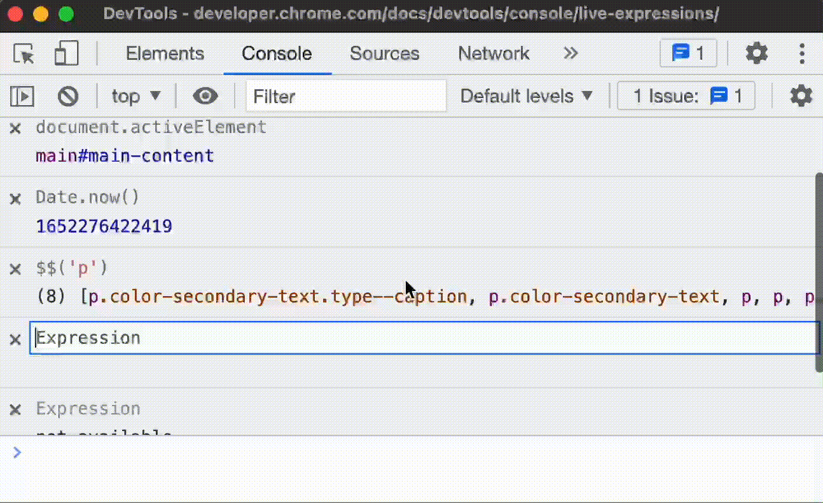Image resolution: width=823 pixels, height=503 pixels.
Task: Open the Default levels dropdown
Action: pos(526,96)
